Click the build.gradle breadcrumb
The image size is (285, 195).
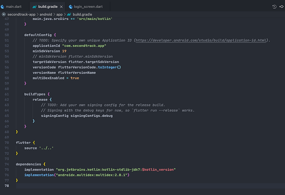(82, 14)
